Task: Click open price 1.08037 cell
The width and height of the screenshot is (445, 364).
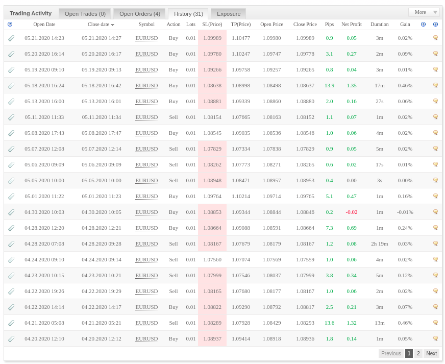Action: [x=271, y=276]
